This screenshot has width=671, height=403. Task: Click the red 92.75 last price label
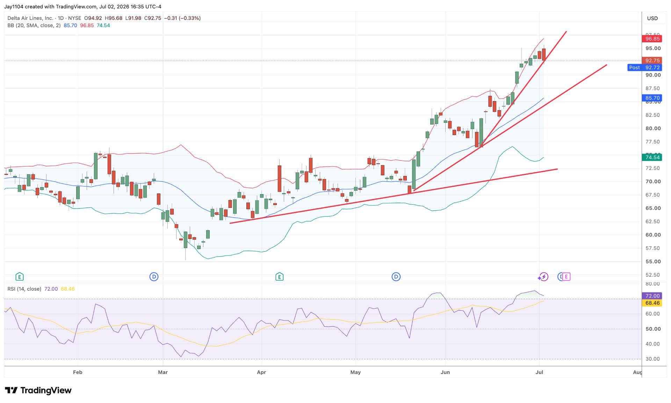click(652, 61)
